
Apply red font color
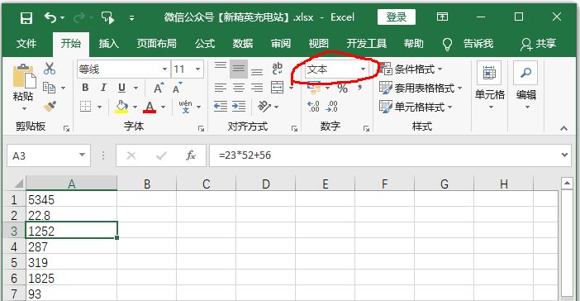(x=150, y=107)
